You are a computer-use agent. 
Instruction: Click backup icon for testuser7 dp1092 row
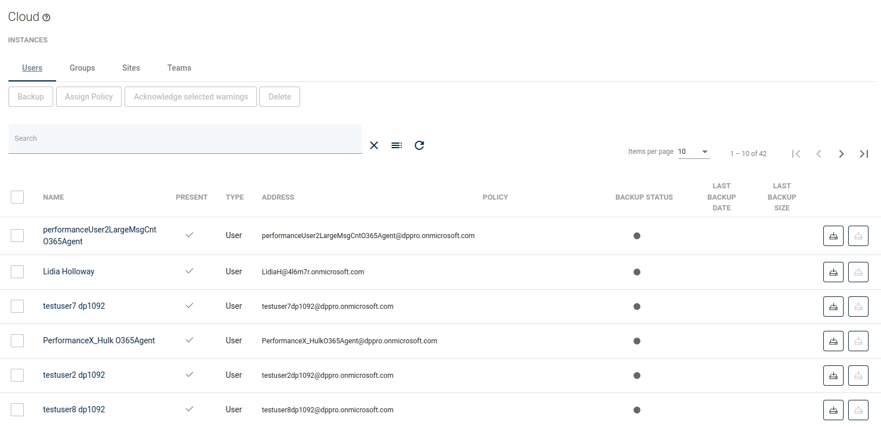click(x=833, y=307)
